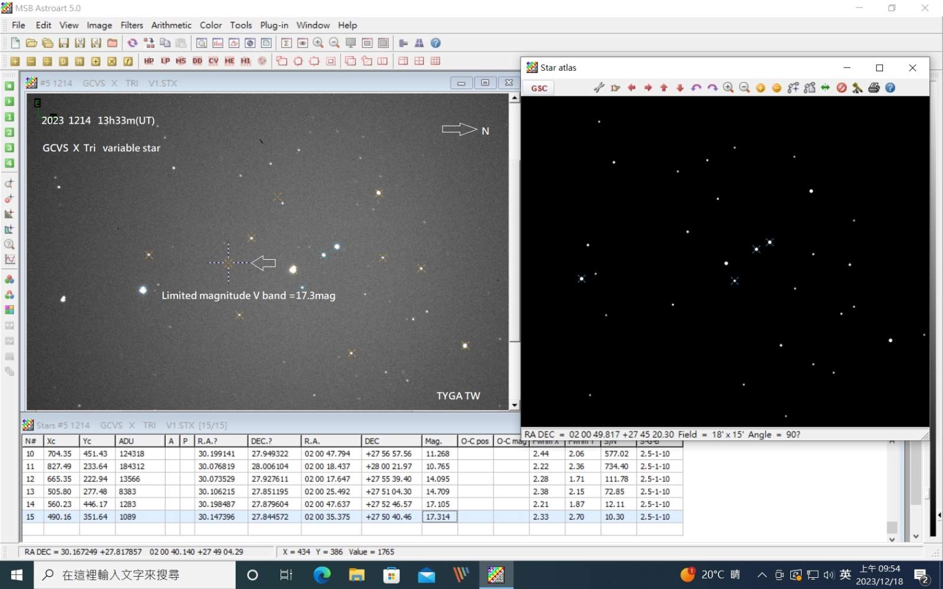Click the printer icon in Star atlas toolbar
Screen dimensions: 943x589
click(873, 88)
